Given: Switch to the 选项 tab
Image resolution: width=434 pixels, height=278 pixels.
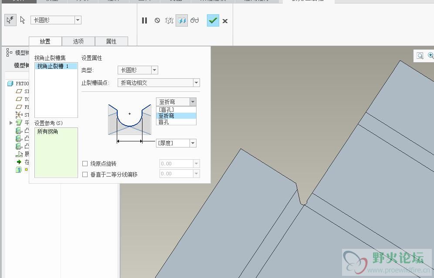Looking at the screenshot, I should (78, 41).
